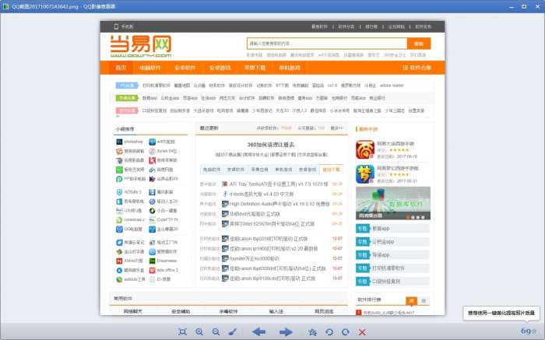Click the photoshop entry icon in the recommended list
Viewport: 545px width, 340px height.
tap(119, 142)
